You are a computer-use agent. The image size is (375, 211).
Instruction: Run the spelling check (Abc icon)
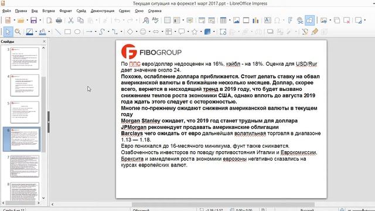[155, 21]
